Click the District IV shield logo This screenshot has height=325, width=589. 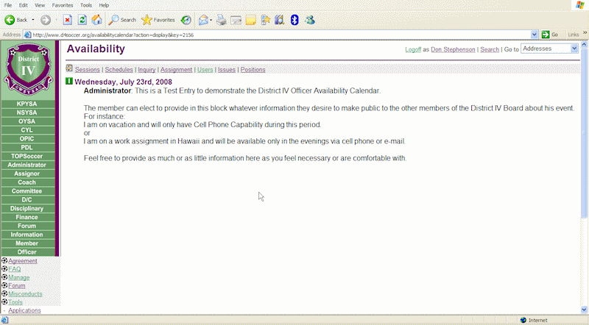pos(28,70)
